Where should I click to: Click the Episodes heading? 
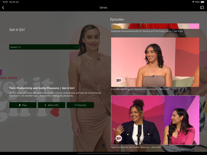click(117, 19)
